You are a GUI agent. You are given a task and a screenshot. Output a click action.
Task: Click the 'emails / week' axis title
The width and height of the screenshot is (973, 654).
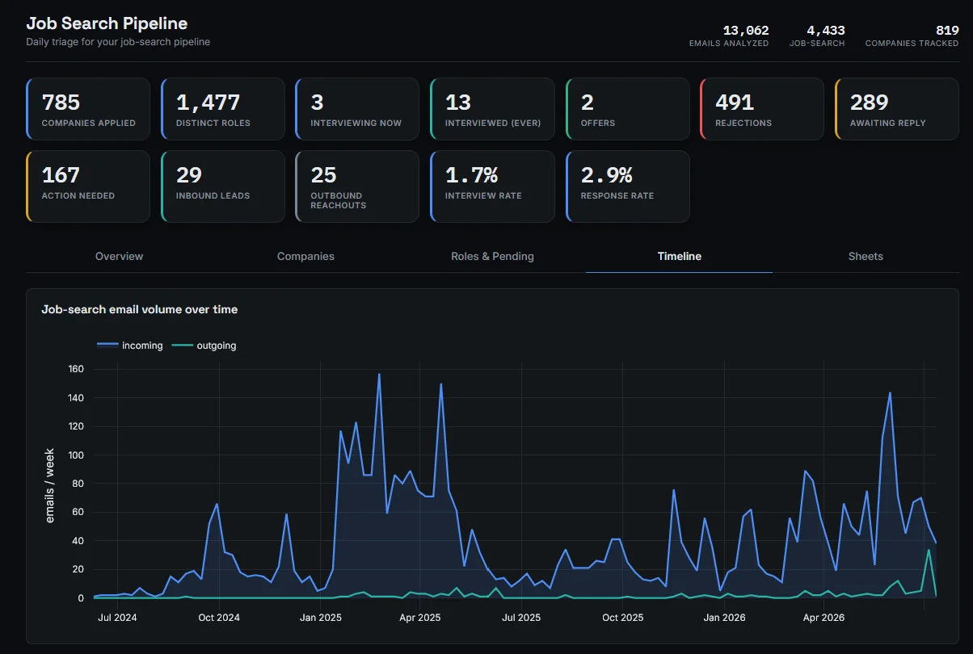tap(50, 485)
